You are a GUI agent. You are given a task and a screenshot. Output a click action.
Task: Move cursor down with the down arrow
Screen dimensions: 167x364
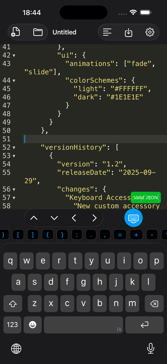point(54,218)
